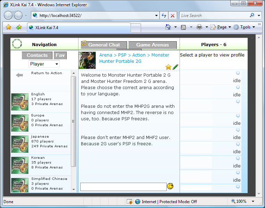The image size is (265, 208).
Task: Switch to the General Chat tab
Action: 104,45
